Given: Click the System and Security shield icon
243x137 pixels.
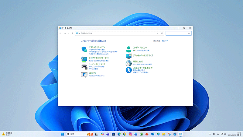Looking at the screenshot, I should click(84, 50).
